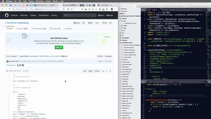Show the 3 contributors avatars
The image size is (211, 119).
[x=20, y=65]
